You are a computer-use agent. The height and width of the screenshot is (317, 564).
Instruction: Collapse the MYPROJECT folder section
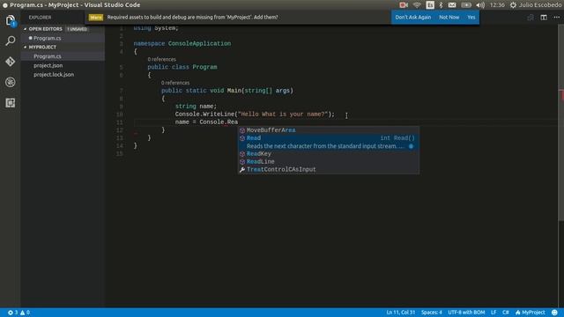click(40, 47)
